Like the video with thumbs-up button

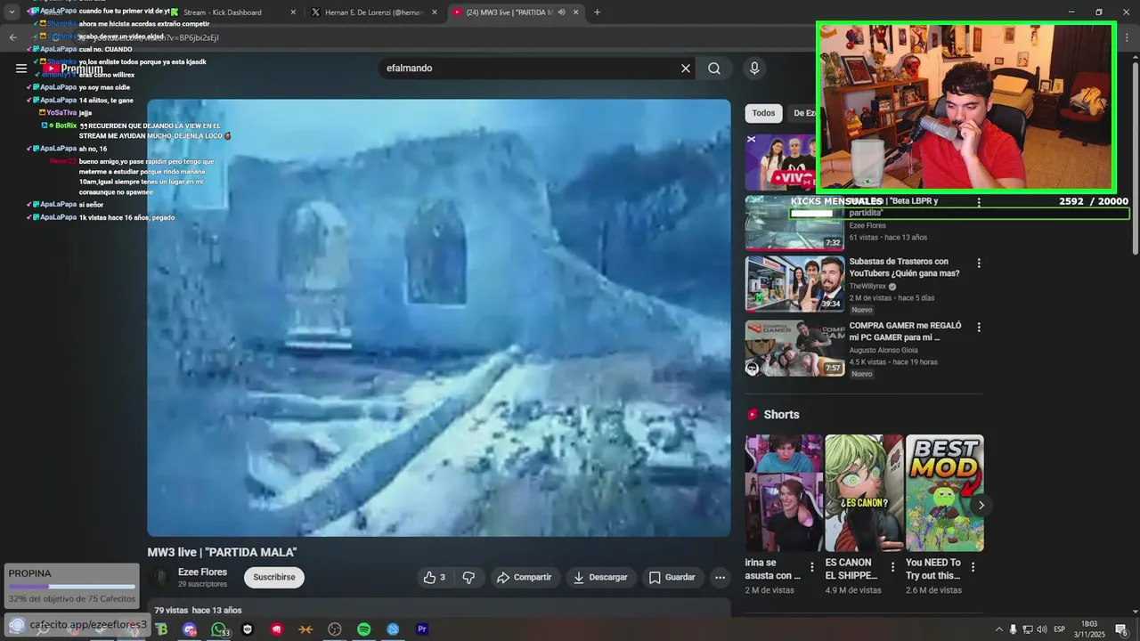435,578
